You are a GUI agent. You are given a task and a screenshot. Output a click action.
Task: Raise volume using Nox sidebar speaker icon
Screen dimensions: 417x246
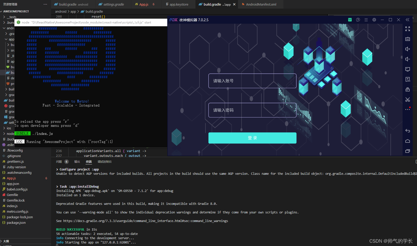coord(407,49)
